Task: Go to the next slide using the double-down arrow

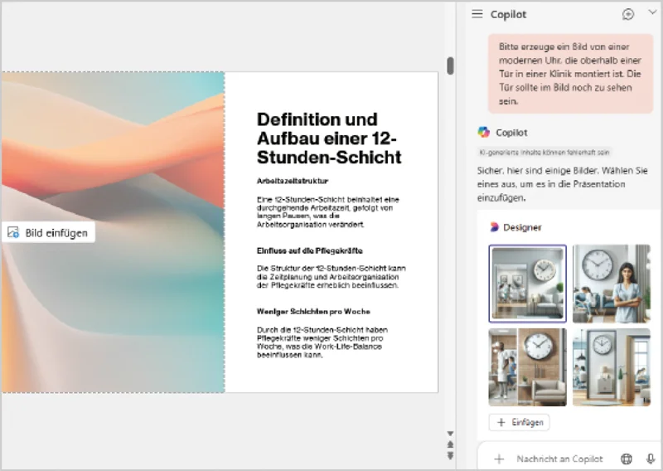Action: tap(450, 455)
